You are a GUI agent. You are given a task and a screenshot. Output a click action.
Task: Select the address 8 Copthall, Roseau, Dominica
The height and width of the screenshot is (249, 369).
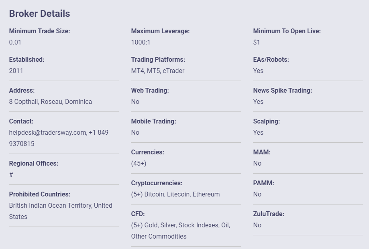50,101
